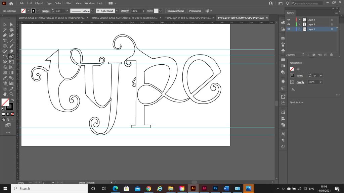Click the Preferences button

(x=195, y=11)
